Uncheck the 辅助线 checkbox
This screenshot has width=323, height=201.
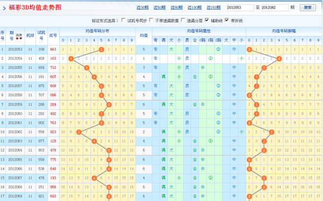coord(207,20)
